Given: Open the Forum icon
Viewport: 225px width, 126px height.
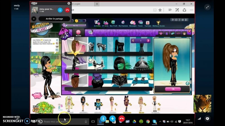Looking at the screenshot, I should click(x=140, y=23).
